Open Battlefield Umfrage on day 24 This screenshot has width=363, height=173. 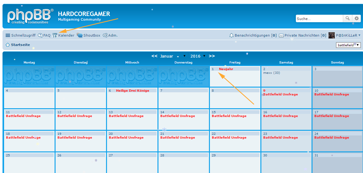(x=332, y=137)
